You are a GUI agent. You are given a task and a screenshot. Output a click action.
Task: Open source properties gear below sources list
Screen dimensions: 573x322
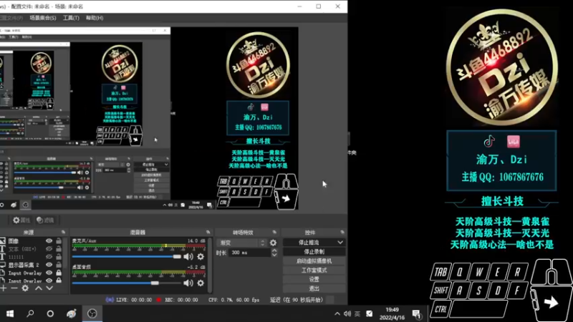click(x=25, y=288)
